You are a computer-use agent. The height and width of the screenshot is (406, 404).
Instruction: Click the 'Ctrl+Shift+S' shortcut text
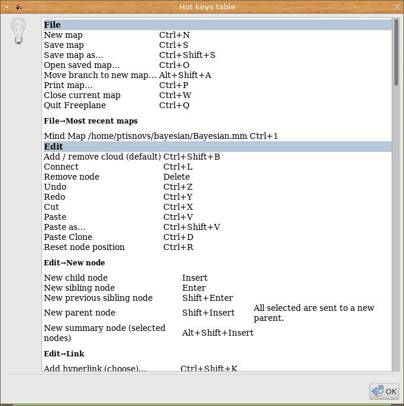pos(187,55)
